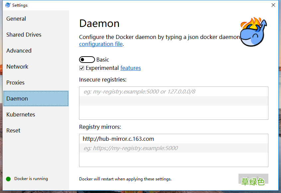Select General in the settings sidebar
281x193 pixels.
16,19
